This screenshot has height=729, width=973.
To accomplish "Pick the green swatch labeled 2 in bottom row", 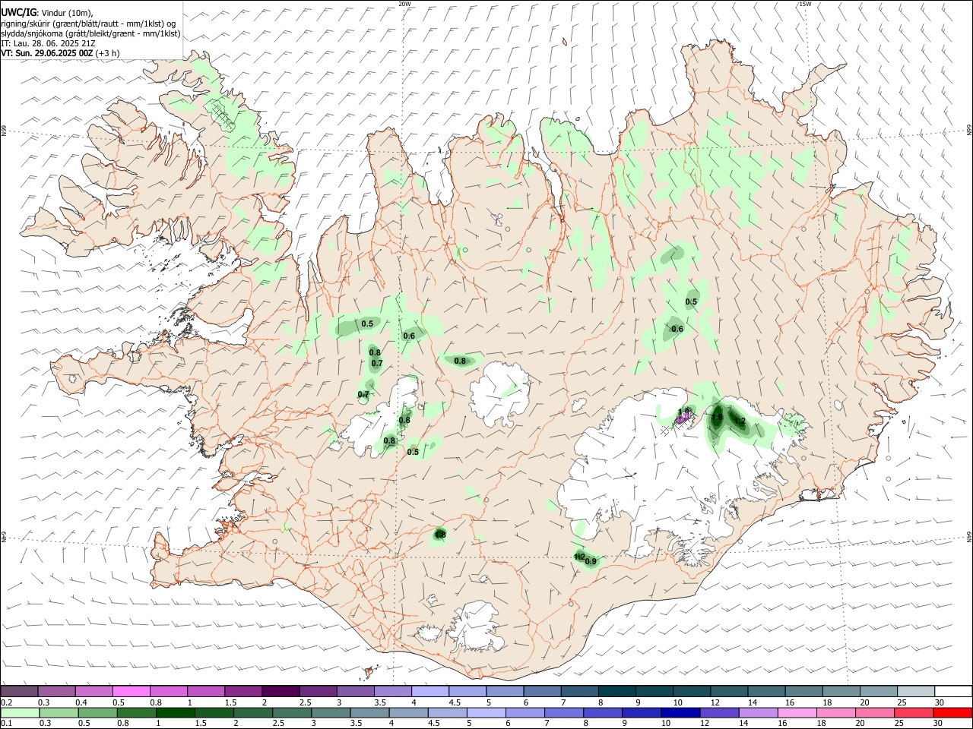I will [x=252, y=712].
